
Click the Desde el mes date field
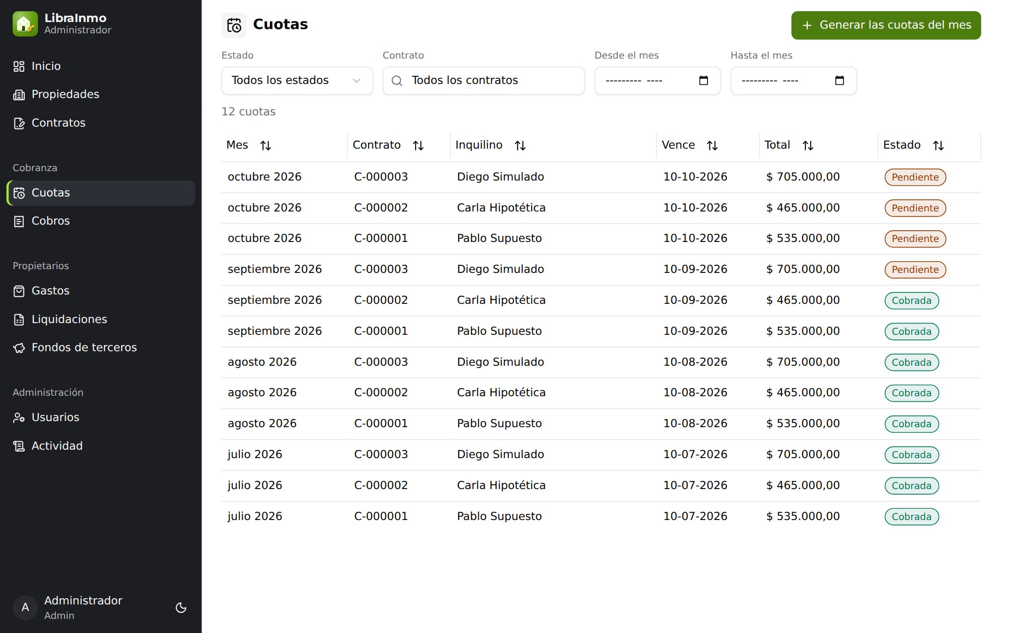coord(657,81)
